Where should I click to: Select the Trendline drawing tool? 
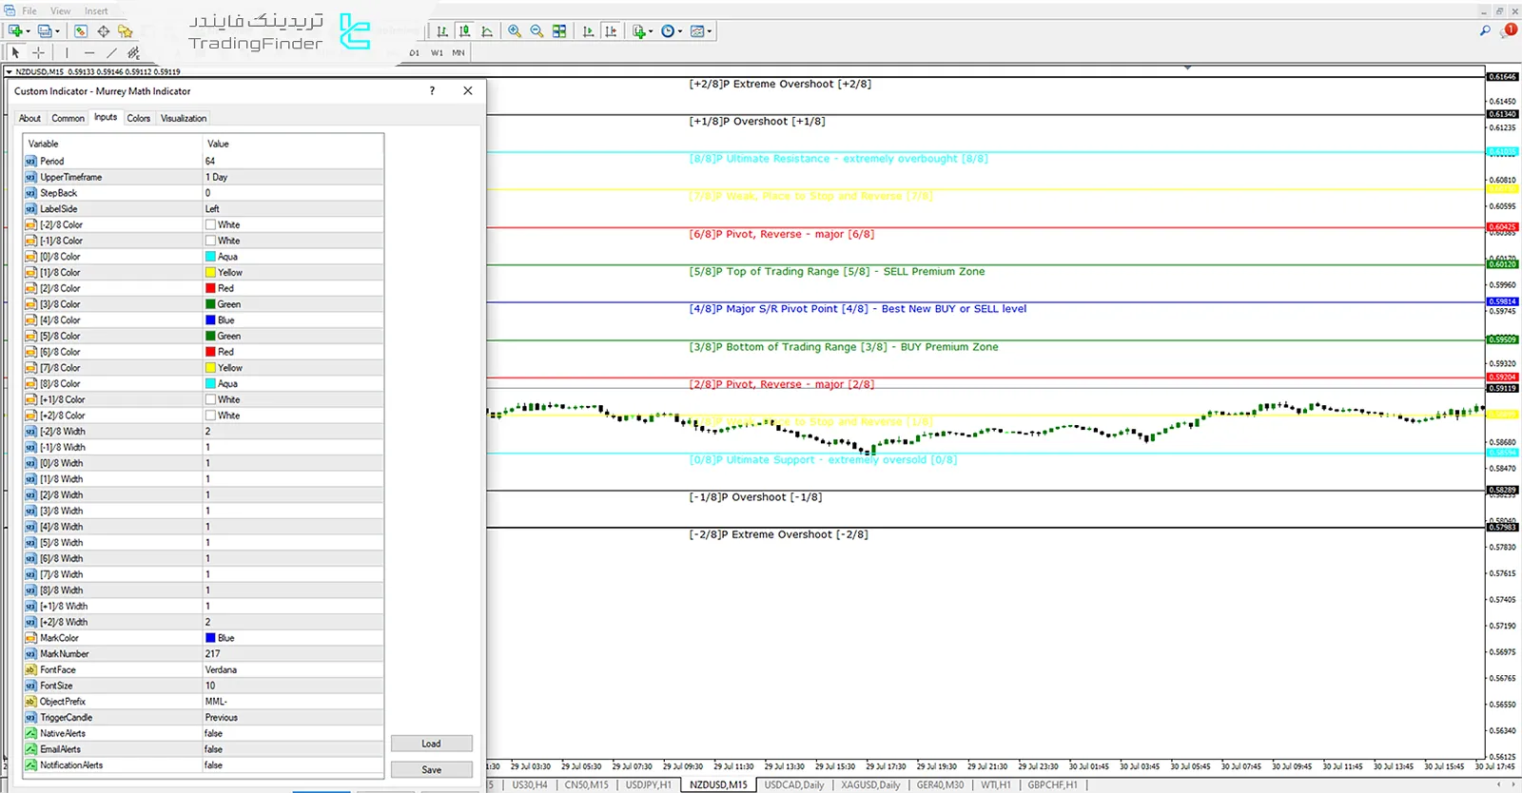[x=111, y=53]
